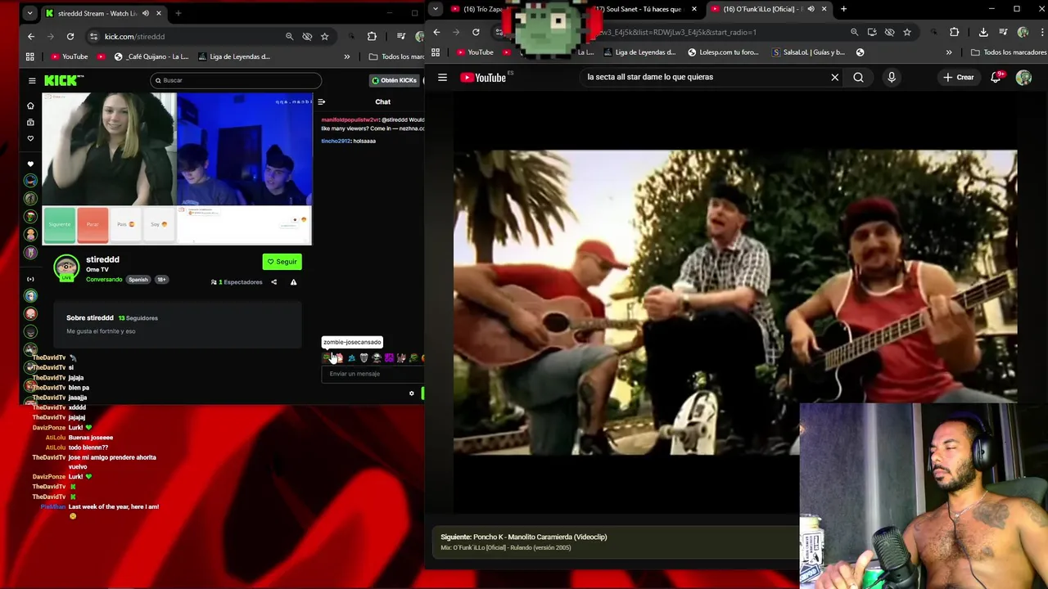Reload the kick.com page
This screenshot has height=589, width=1048.
tap(70, 36)
